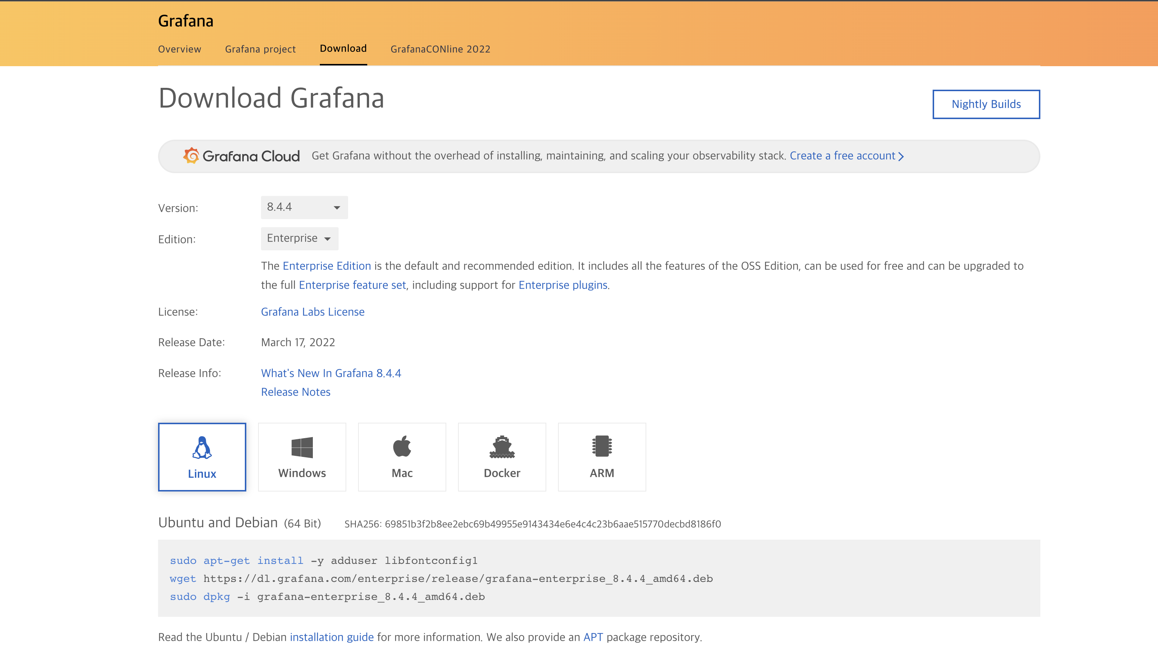Go to the Overview tab
1158x658 pixels.
(x=179, y=49)
